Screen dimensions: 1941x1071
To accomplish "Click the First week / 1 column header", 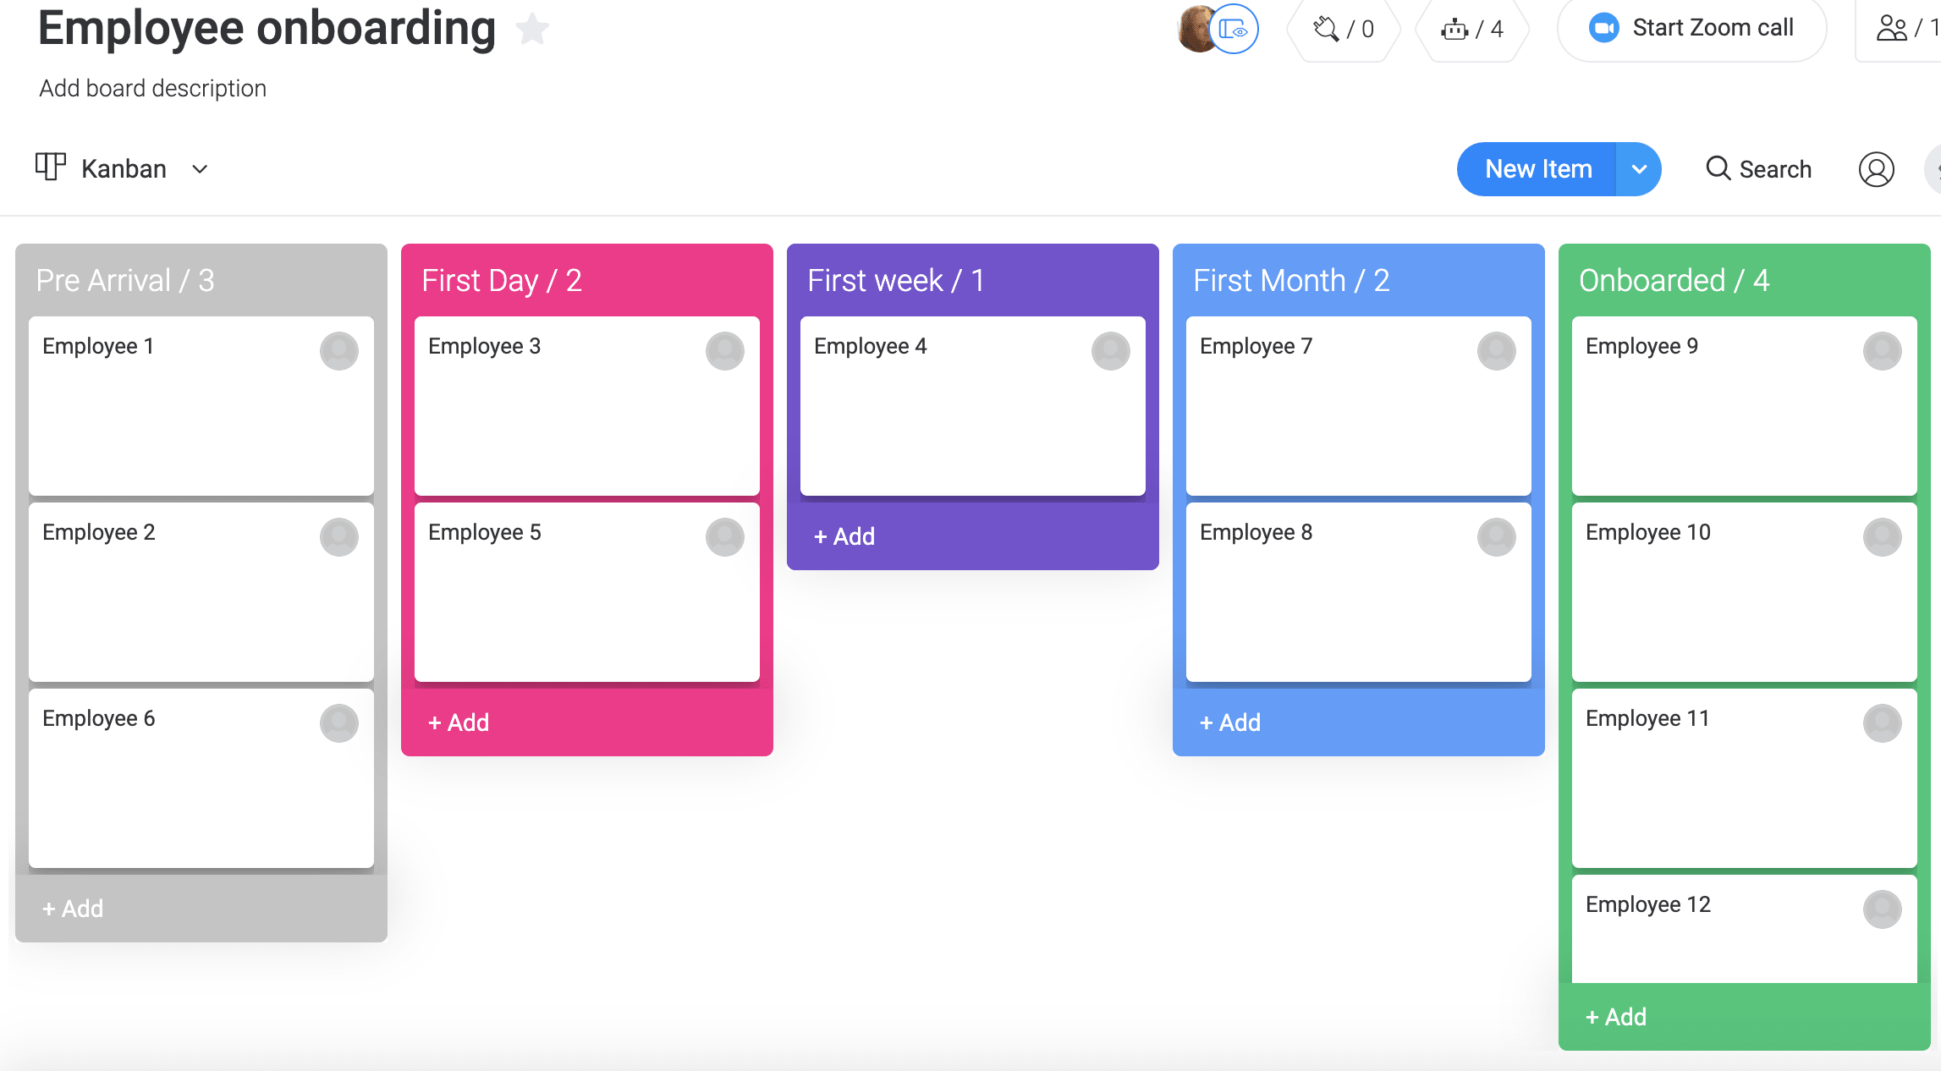I will (x=896, y=280).
